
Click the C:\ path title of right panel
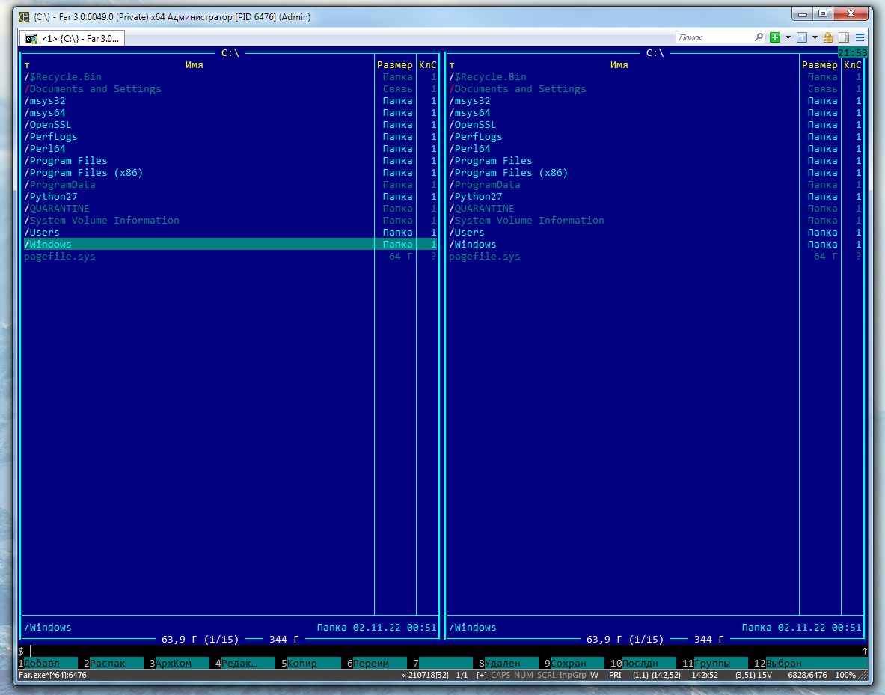(655, 53)
